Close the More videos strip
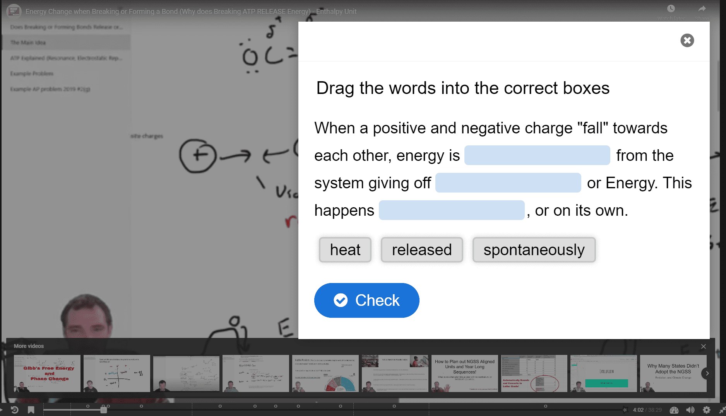 click(x=704, y=346)
